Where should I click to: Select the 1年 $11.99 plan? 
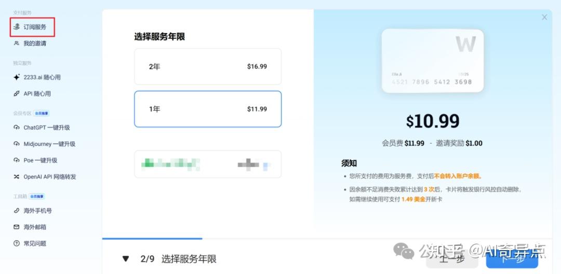click(x=208, y=109)
